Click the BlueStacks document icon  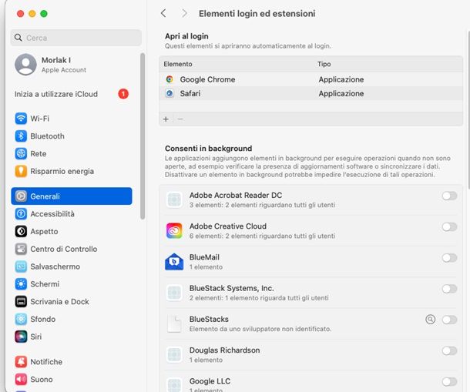(x=174, y=323)
